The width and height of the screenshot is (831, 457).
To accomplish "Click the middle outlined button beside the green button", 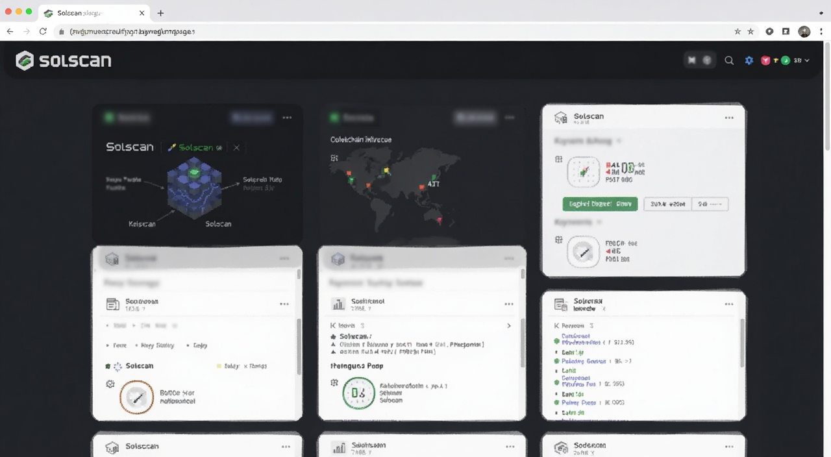I will [667, 204].
